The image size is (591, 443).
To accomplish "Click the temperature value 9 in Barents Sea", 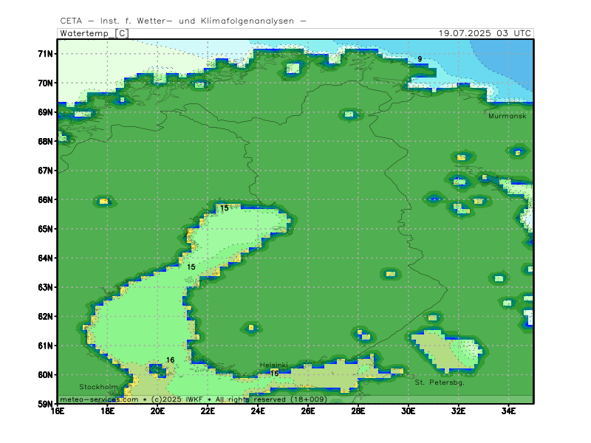I will (420, 59).
